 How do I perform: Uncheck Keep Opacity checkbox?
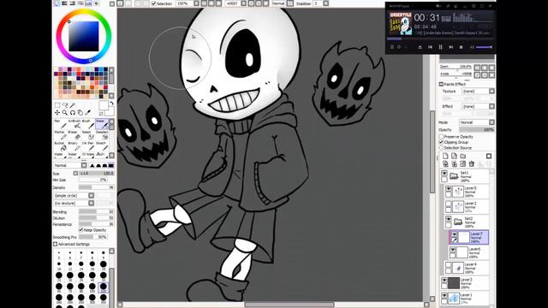(x=80, y=230)
